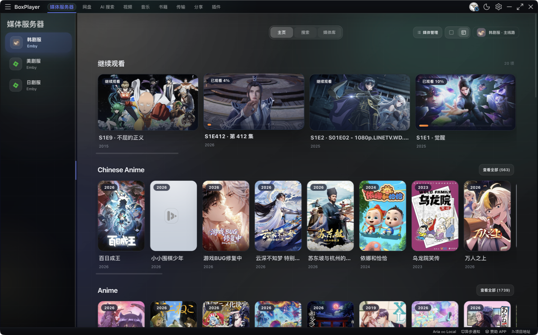538x335 pixels.
Task: Open the 音乐 top navigation tab
Action: pos(145,7)
